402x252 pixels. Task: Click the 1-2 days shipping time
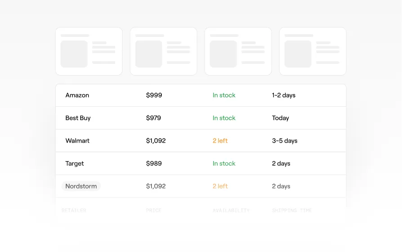284,95
